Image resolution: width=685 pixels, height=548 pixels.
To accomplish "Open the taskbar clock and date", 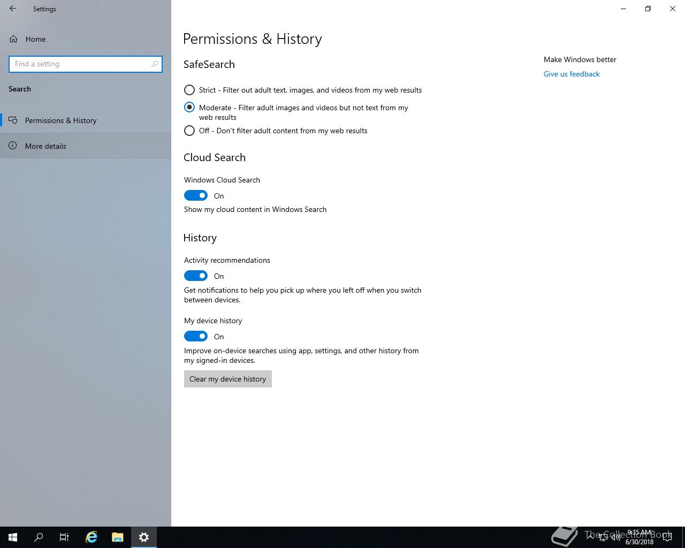I will (x=639, y=537).
